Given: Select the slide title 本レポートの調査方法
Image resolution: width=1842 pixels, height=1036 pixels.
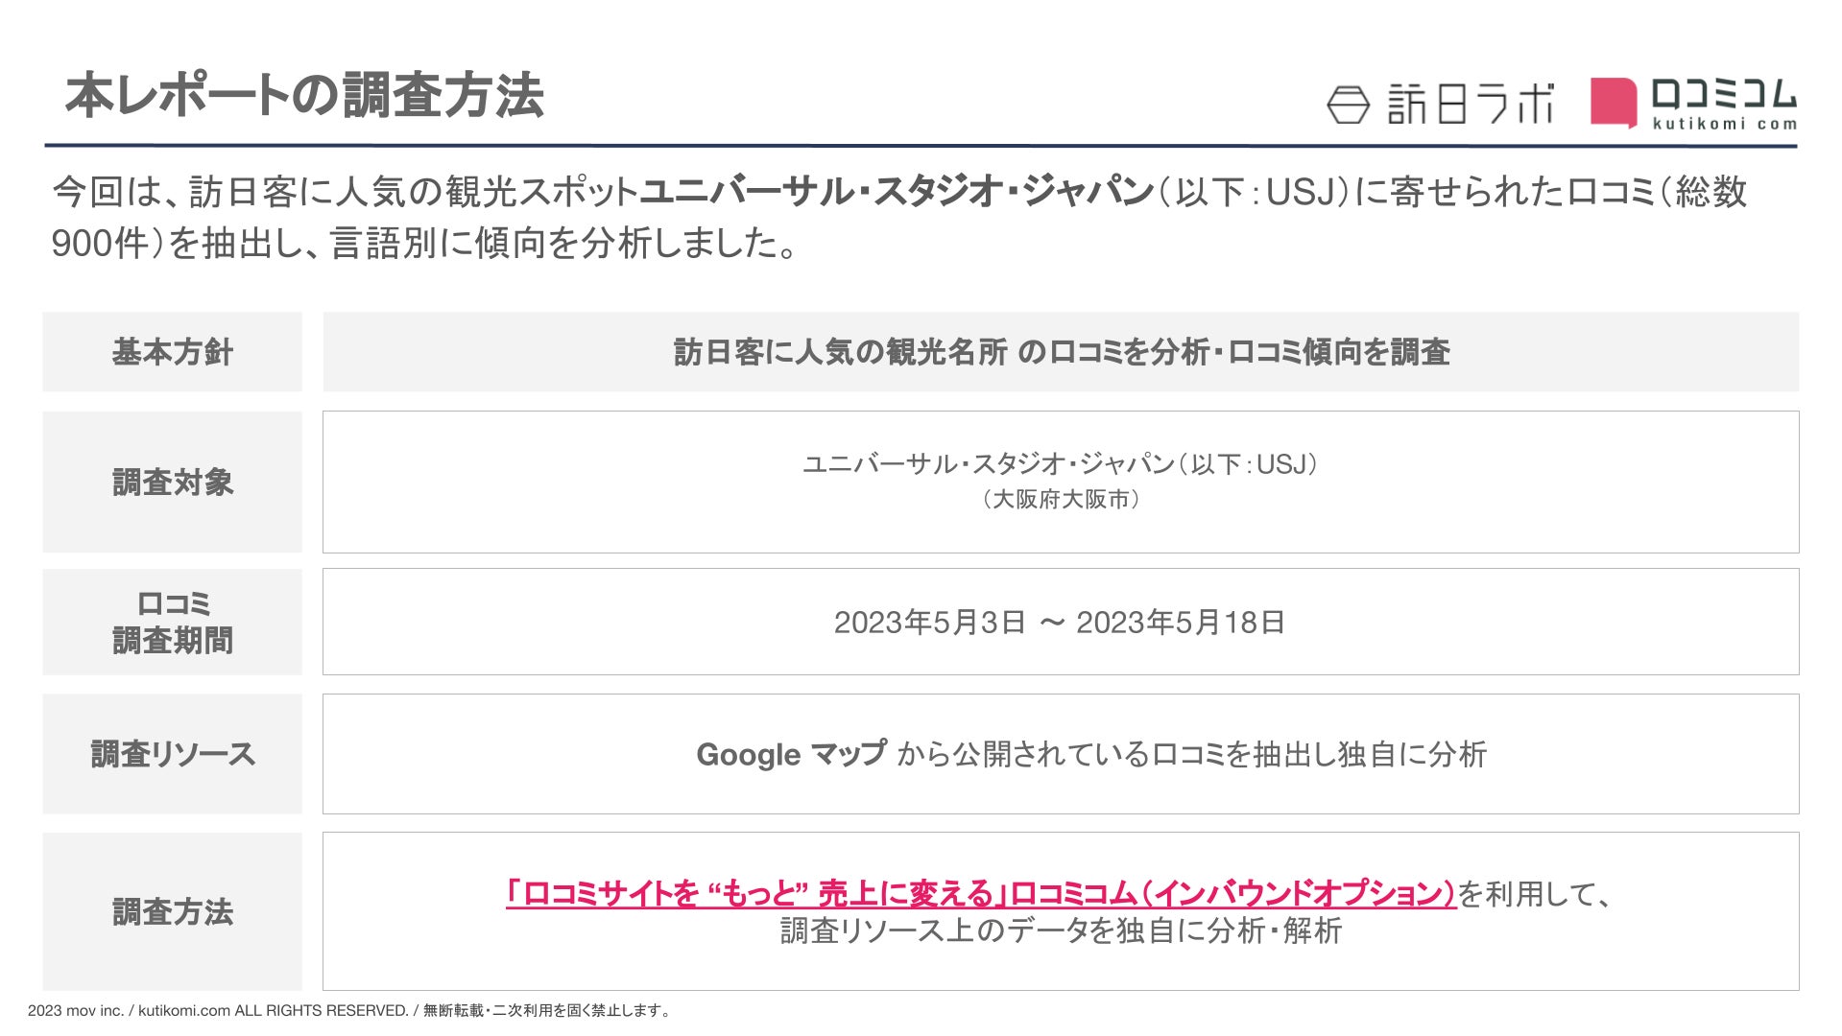Looking at the screenshot, I should point(304,96).
